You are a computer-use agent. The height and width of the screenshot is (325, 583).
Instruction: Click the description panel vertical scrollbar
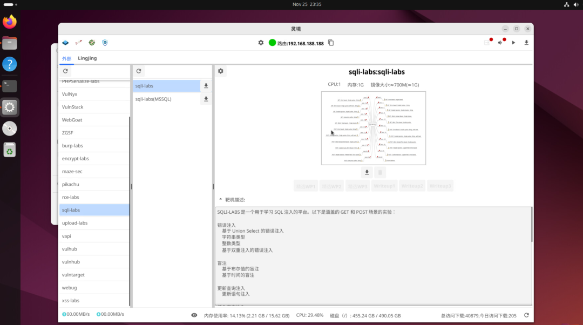click(x=532, y=225)
